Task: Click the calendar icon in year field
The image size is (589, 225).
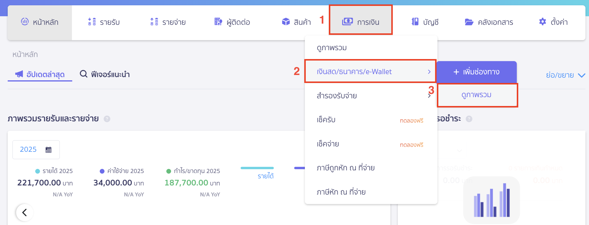Action: tap(49, 150)
